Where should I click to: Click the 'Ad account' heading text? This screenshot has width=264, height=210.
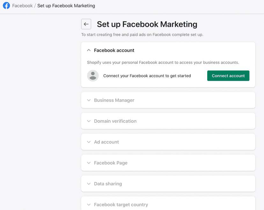(106, 142)
